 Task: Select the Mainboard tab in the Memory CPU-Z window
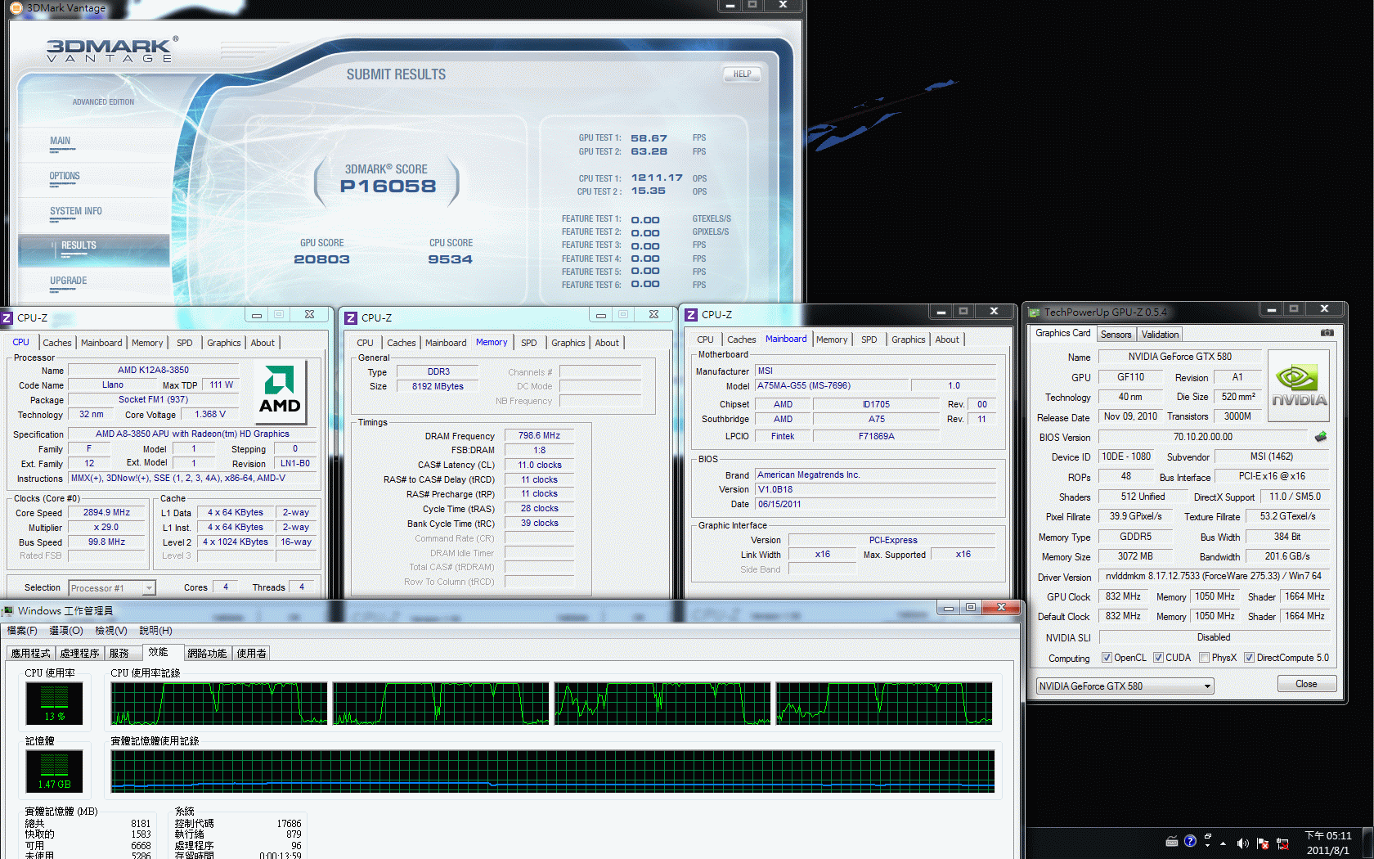click(x=446, y=343)
